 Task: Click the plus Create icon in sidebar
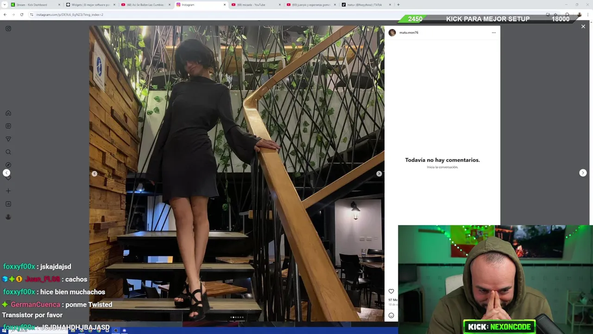tap(8, 191)
